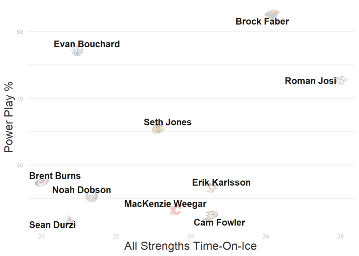Screen dimensions: 359x256
Task: Click the Roman Josi name label
Action: tap(310, 81)
